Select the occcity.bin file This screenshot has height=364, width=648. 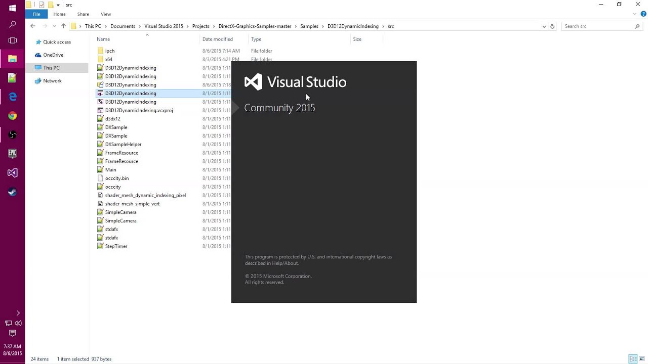click(117, 178)
